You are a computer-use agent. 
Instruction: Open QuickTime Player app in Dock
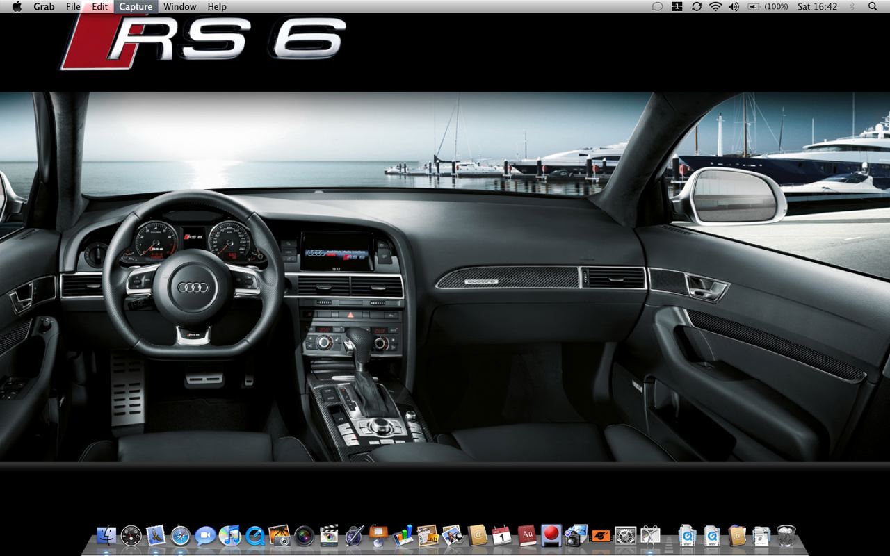[254, 535]
